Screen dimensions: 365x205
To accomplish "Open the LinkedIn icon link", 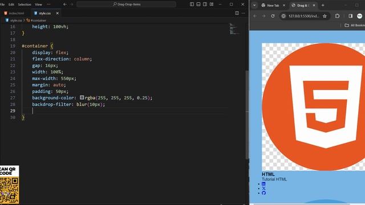I will (x=263, y=184).
